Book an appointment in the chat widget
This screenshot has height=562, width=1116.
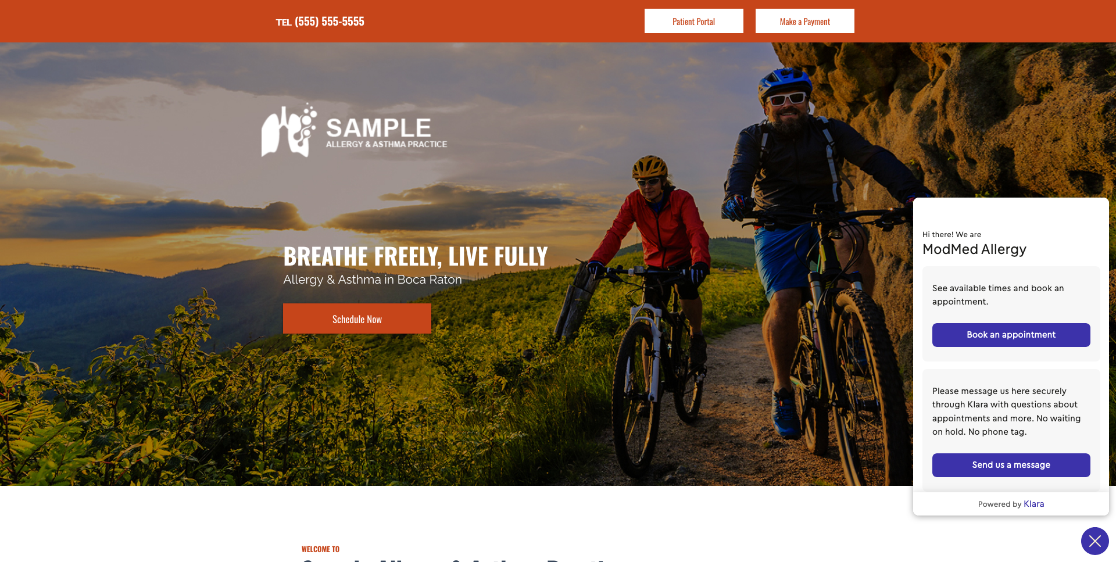coord(1011,335)
